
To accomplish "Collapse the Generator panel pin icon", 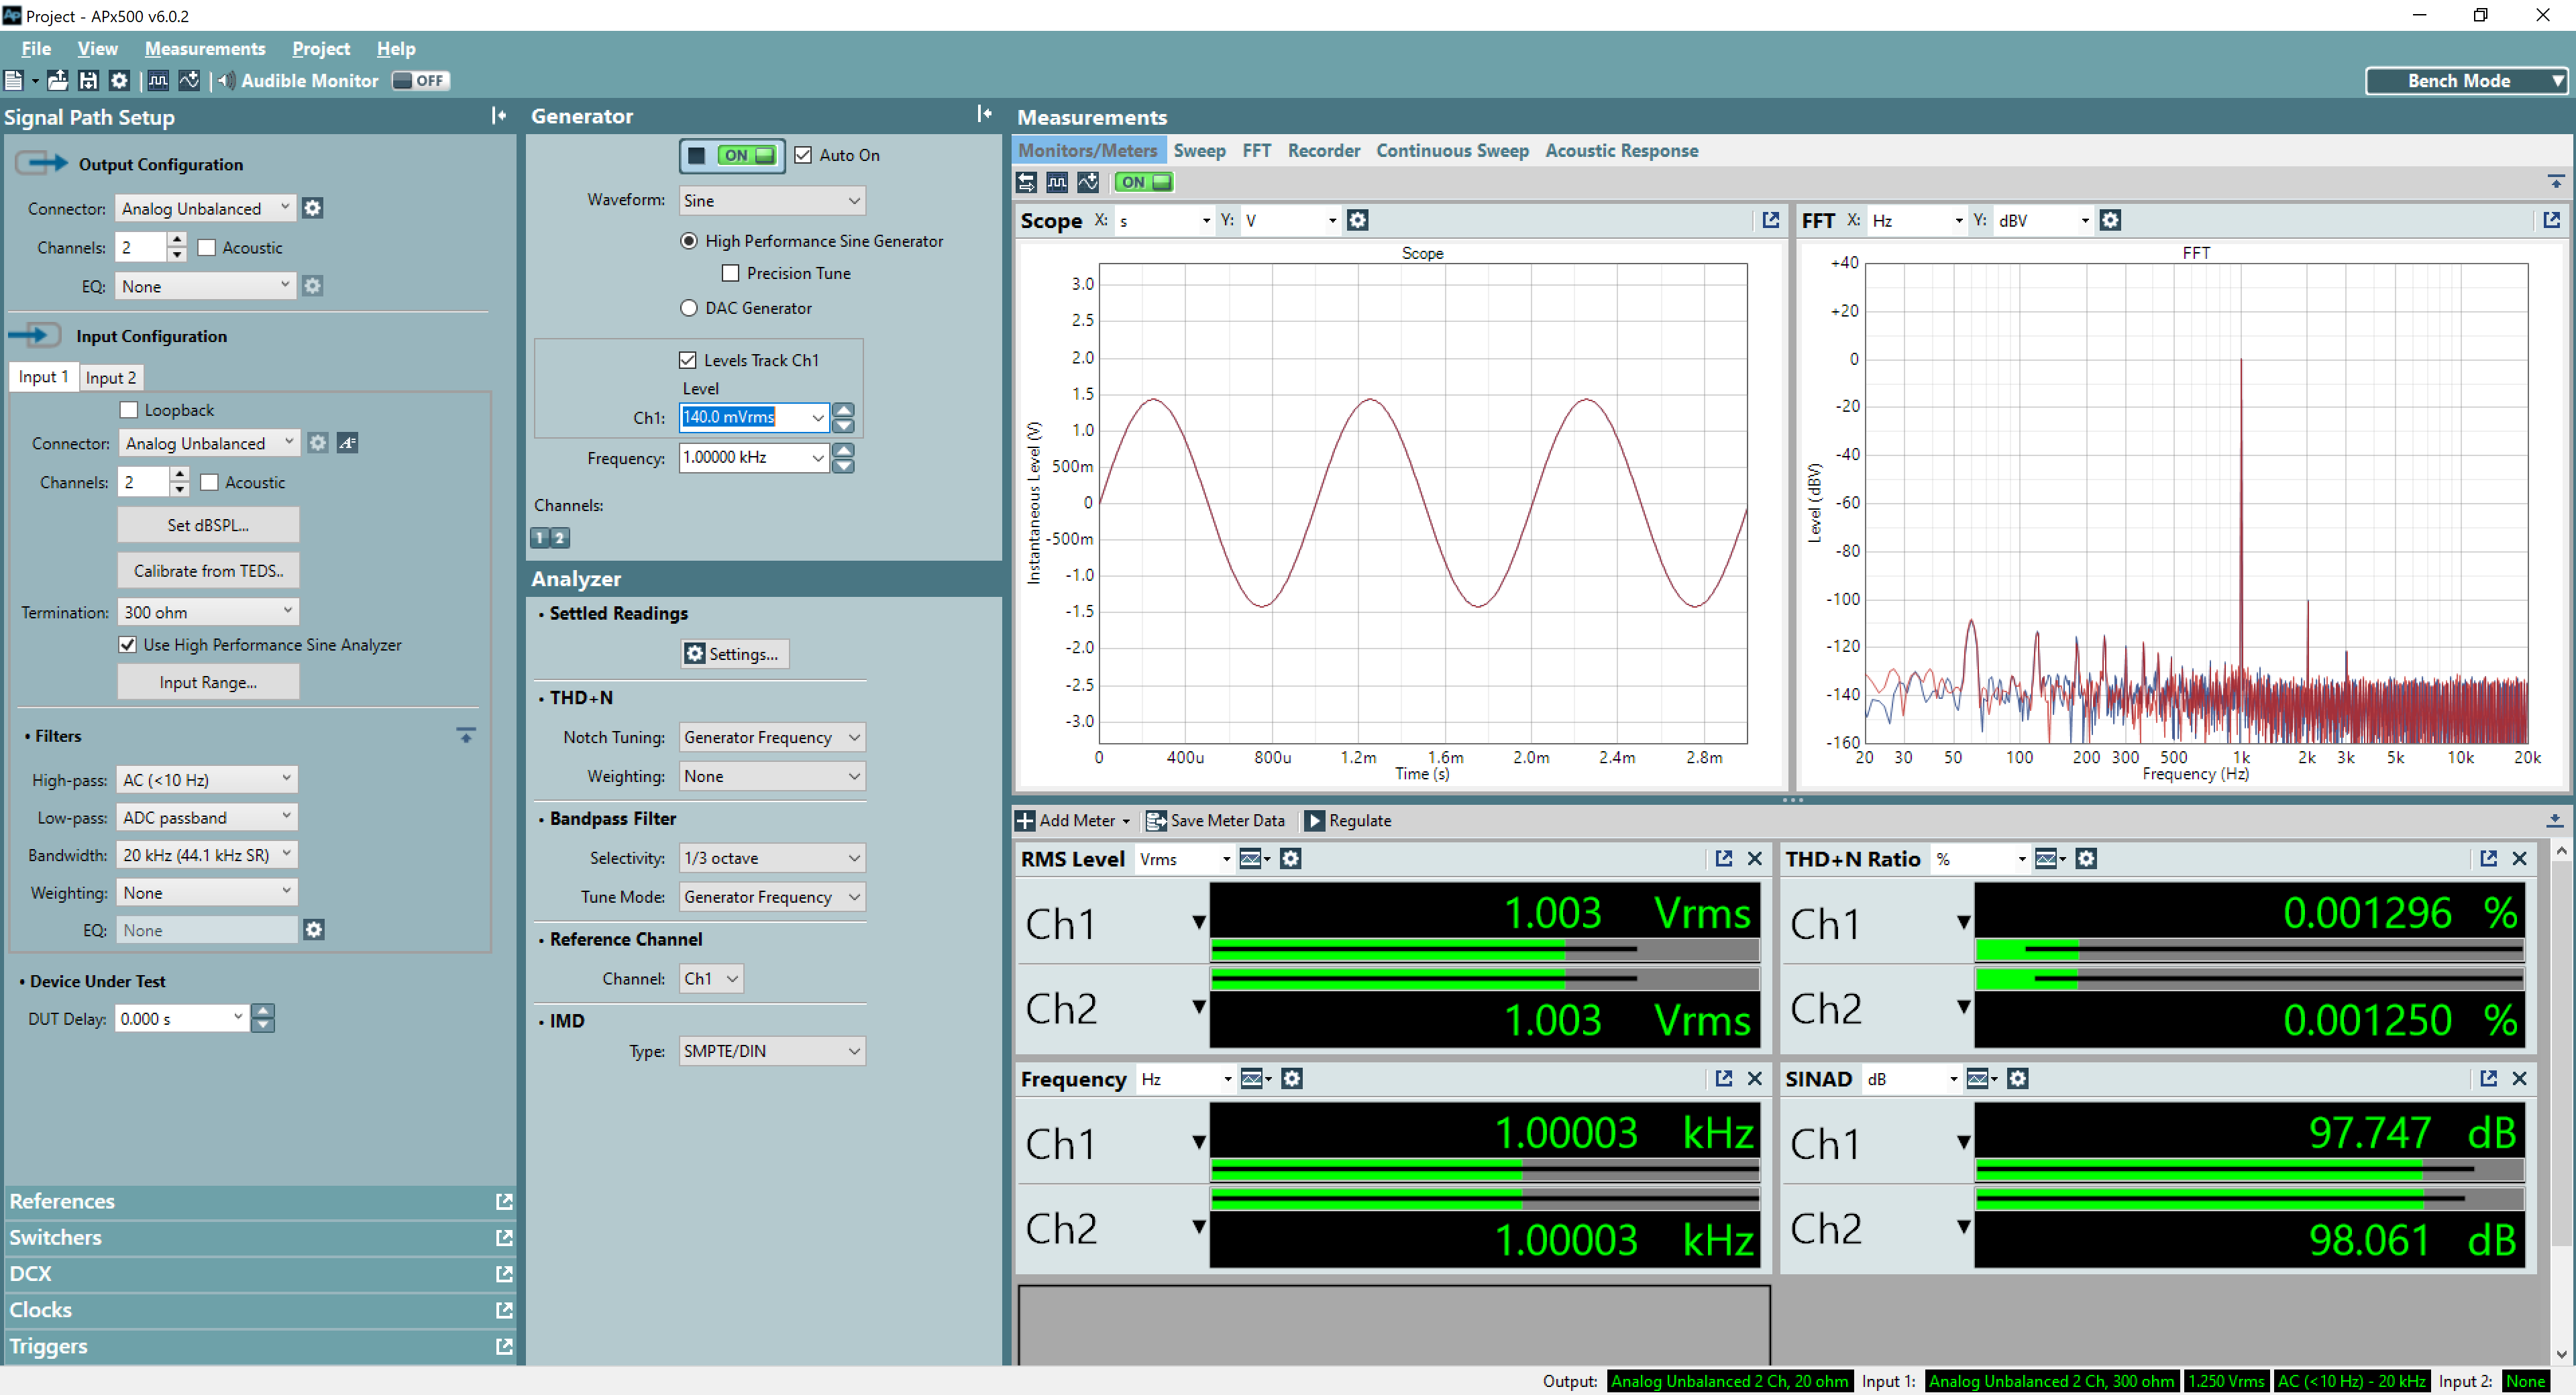I will 984,115.
